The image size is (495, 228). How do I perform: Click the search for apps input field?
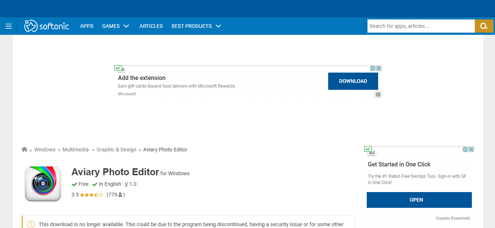point(421,26)
